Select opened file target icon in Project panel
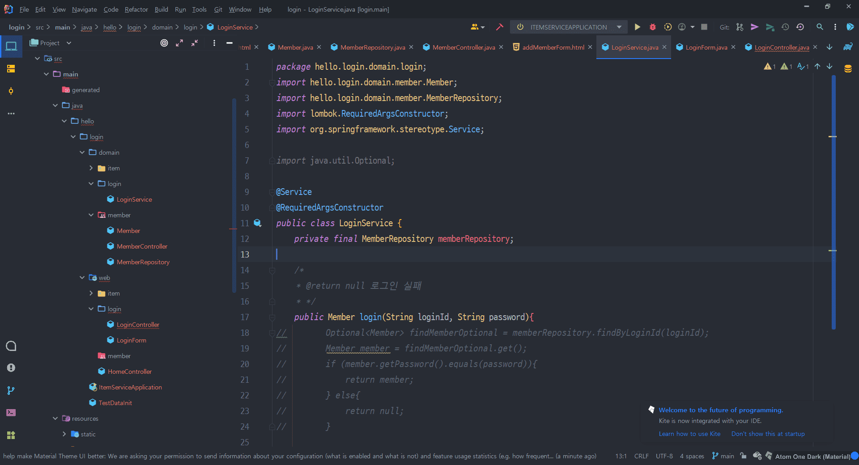859x465 pixels. (x=164, y=43)
